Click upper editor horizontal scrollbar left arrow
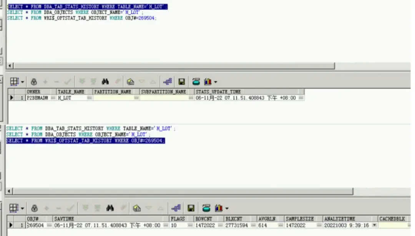This screenshot has height=236, width=415. click(10, 66)
